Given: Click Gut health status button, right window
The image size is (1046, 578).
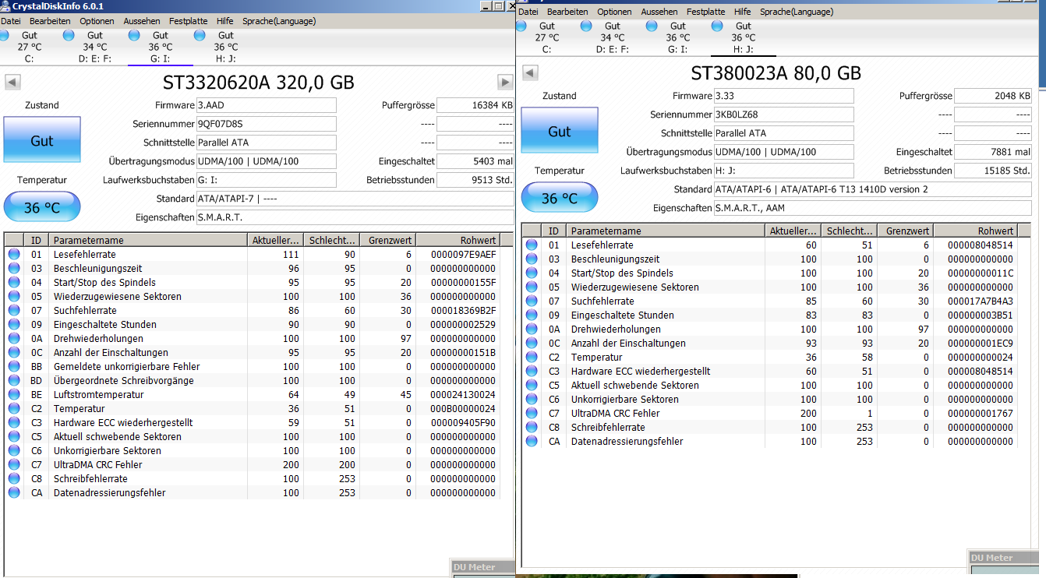Looking at the screenshot, I should [560, 131].
